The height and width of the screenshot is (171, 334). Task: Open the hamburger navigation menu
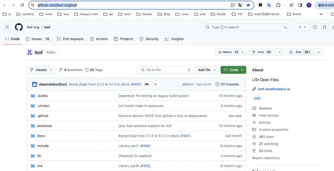tap(7, 27)
